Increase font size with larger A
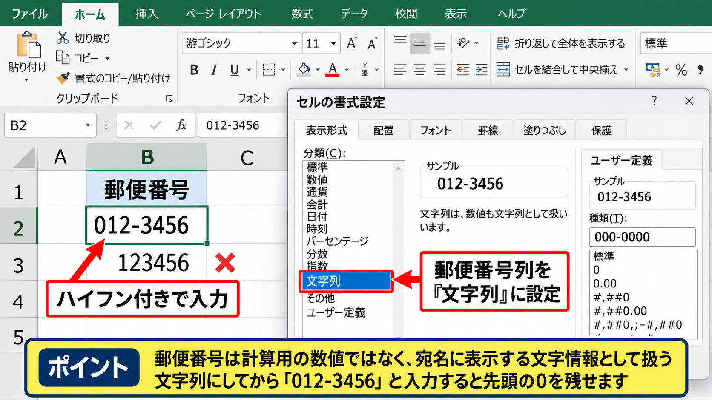Viewport: 712px width, 400px height. point(352,43)
